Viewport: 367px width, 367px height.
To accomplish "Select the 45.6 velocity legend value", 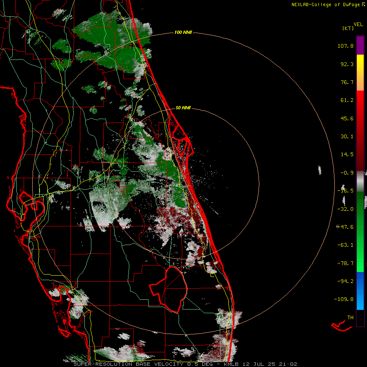I will (347, 118).
